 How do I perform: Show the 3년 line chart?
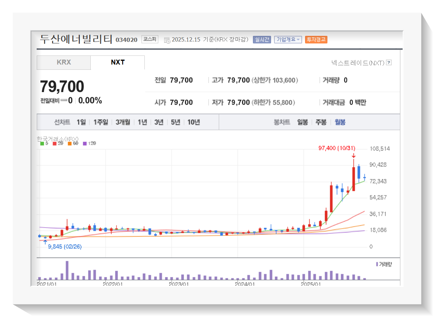tap(159, 122)
